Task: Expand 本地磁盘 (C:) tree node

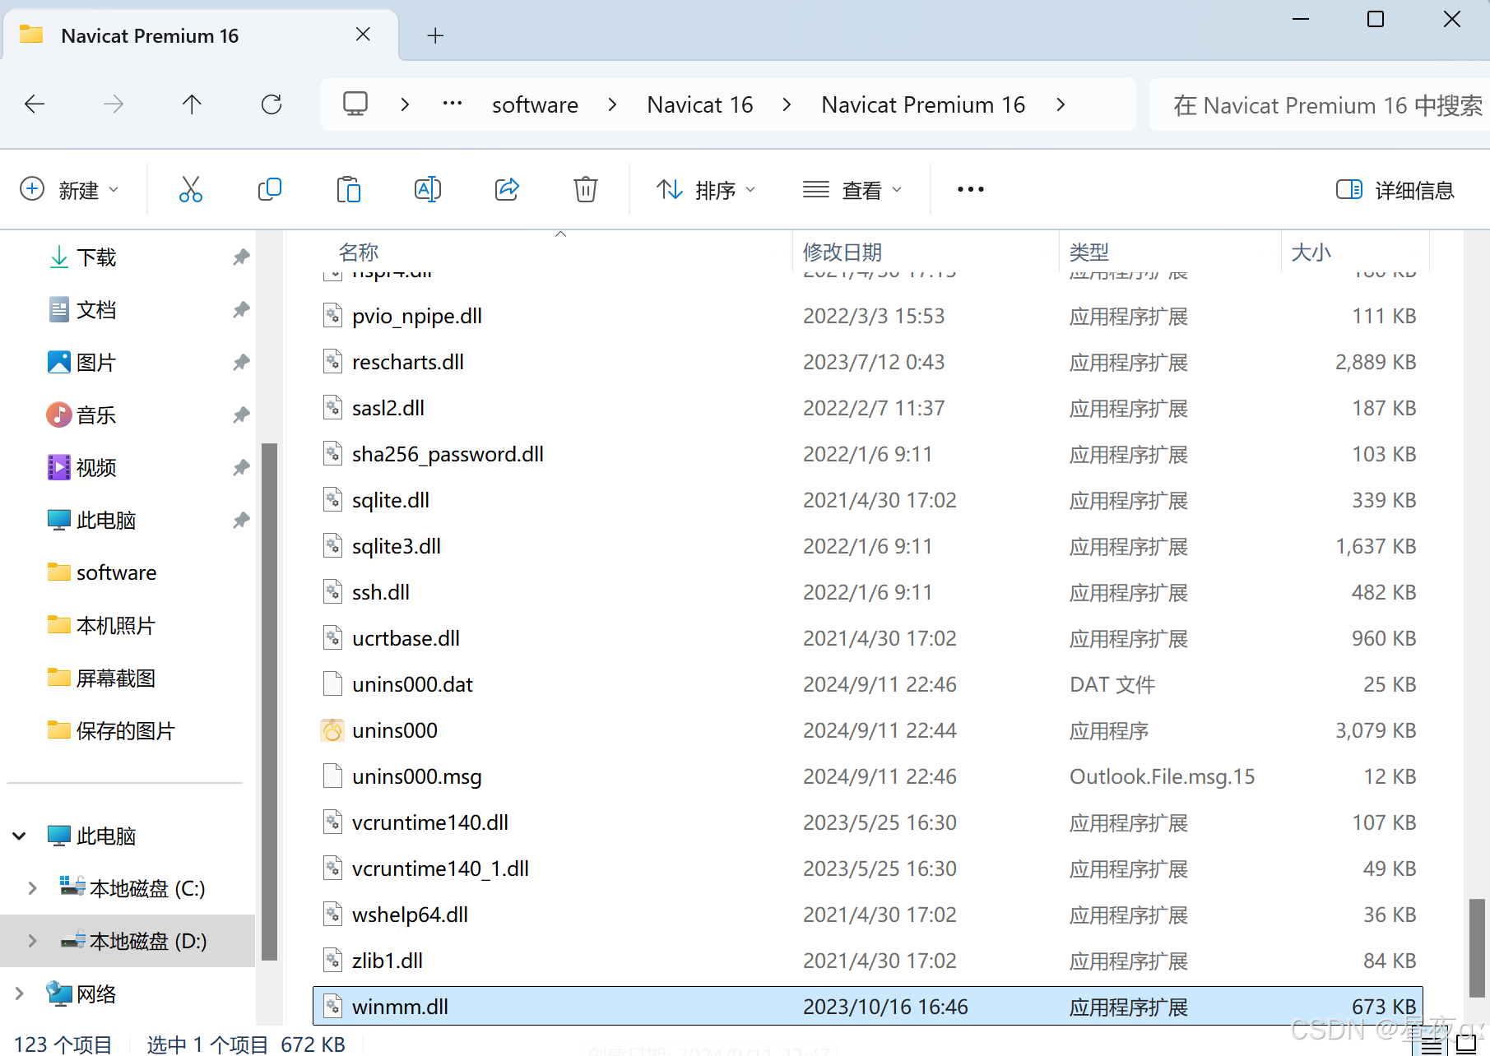Action: [32, 888]
